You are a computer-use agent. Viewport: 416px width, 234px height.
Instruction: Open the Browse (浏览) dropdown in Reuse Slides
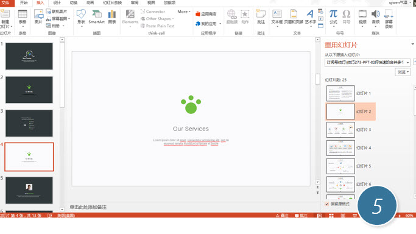click(403, 72)
